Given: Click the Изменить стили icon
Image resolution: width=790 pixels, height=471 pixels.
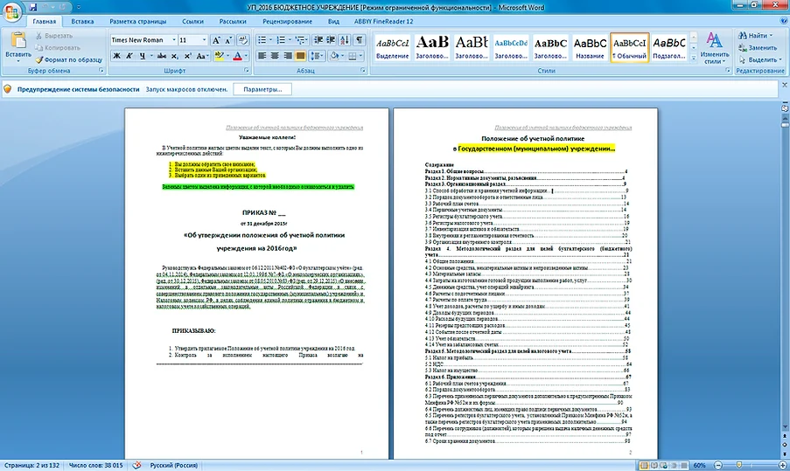Looking at the screenshot, I should pyautogui.click(x=715, y=48).
